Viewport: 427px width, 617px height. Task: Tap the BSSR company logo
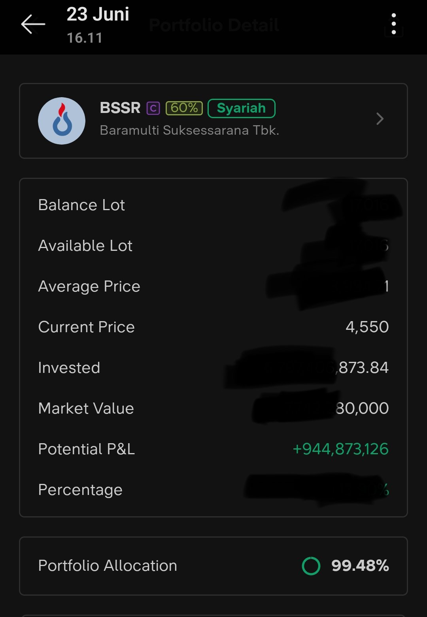[62, 121]
